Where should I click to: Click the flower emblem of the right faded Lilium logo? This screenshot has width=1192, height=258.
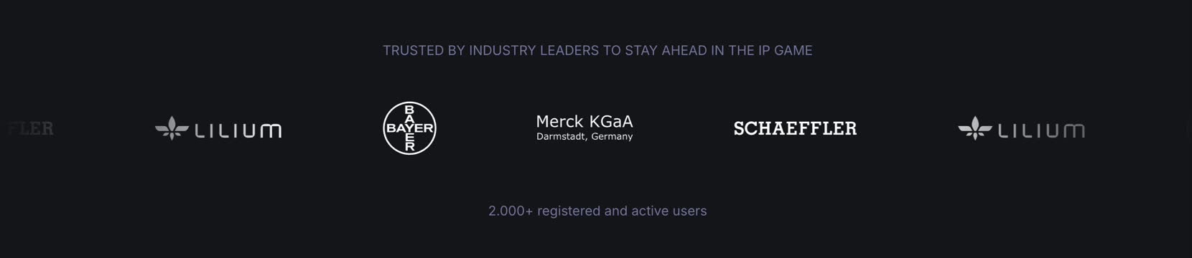(x=974, y=128)
